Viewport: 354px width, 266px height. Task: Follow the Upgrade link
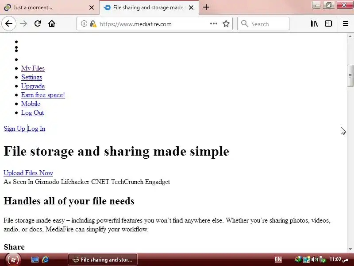click(x=33, y=86)
